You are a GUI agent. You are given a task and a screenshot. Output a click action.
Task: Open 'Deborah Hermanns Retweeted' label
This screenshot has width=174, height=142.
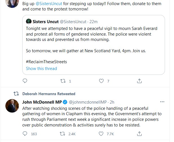point(49,94)
